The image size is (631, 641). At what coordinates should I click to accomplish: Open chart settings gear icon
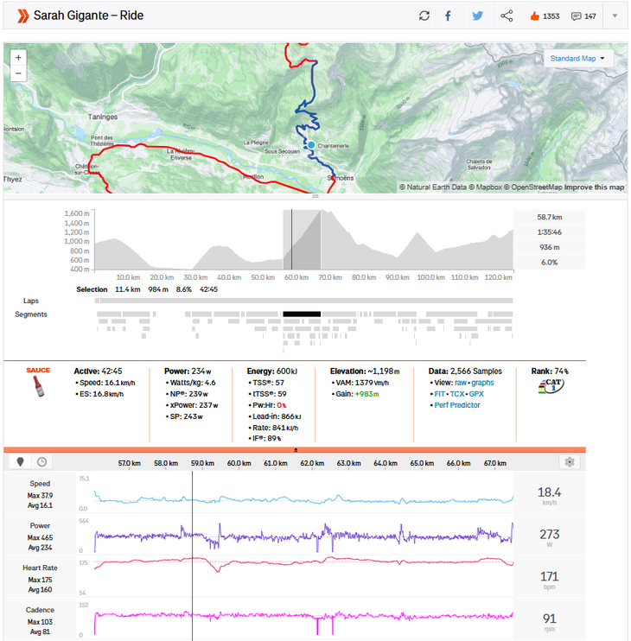(x=569, y=462)
